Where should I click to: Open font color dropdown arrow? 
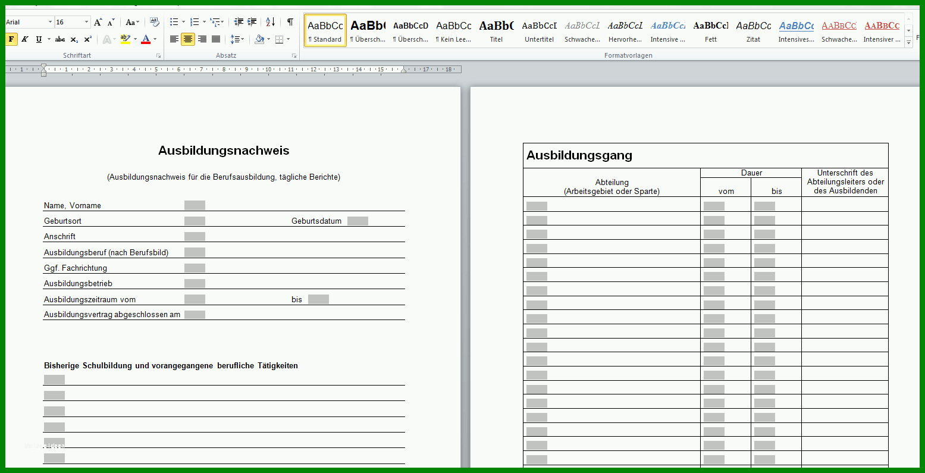coord(155,39)
